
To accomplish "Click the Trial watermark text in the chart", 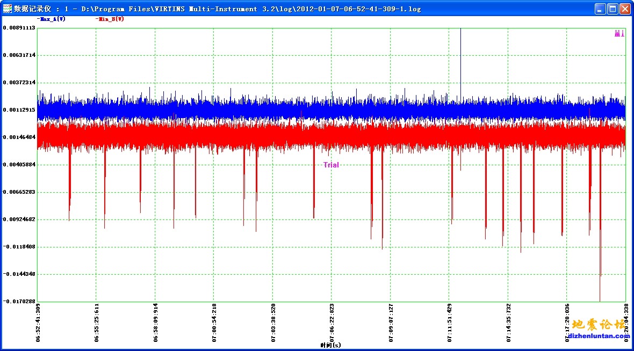I will 331,165.
